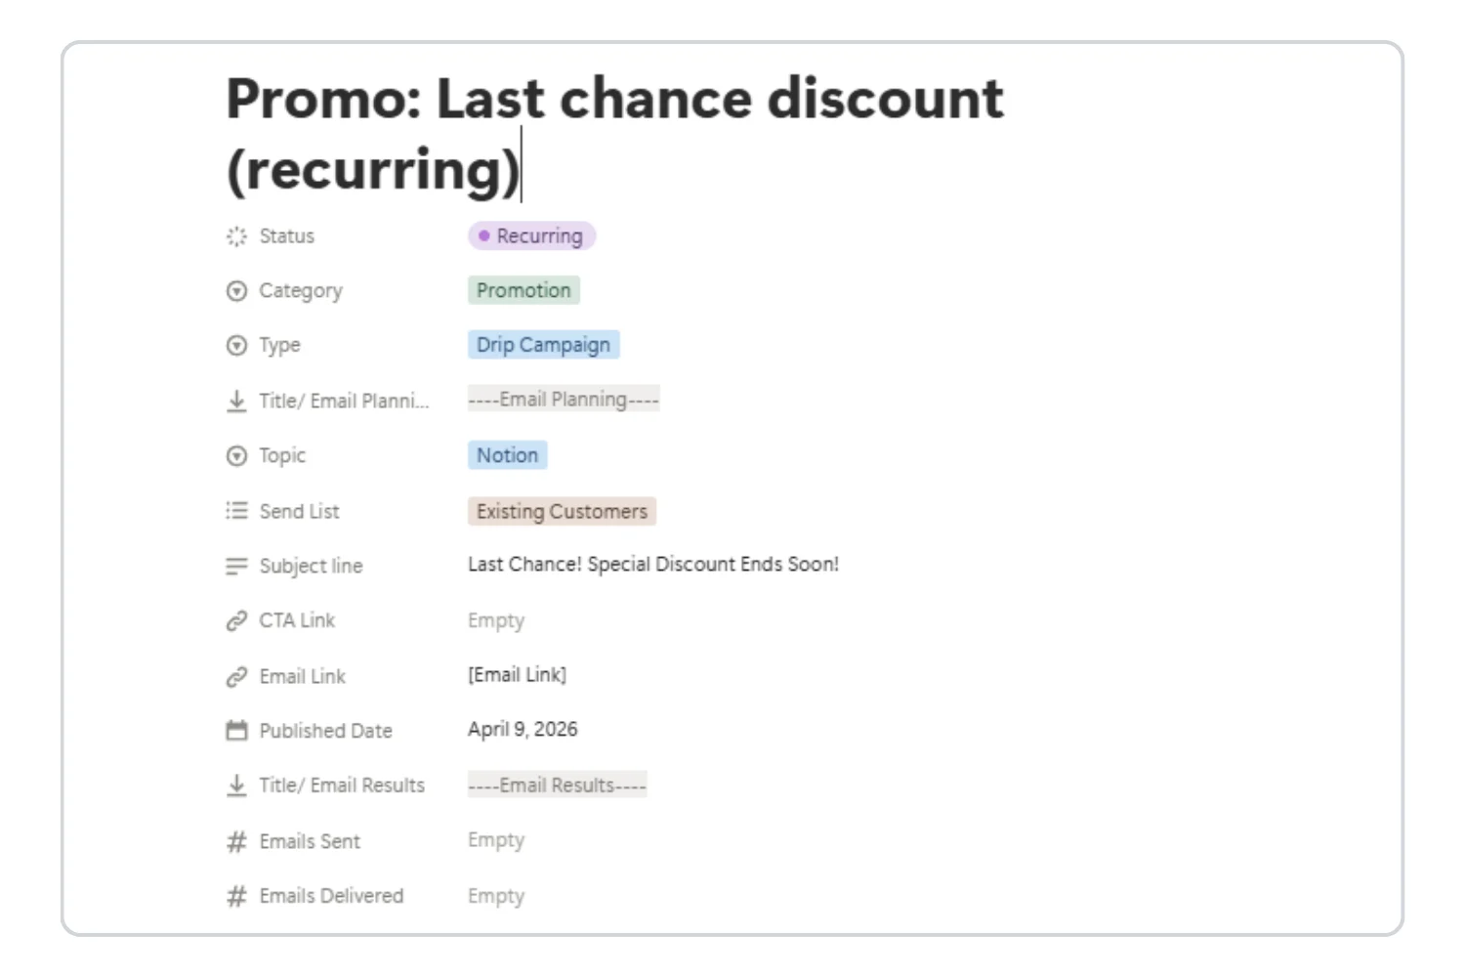Click the link icon next to Email Link
The height and width of the screenshot is (977, 1465).
pyautogui.click(x=234, y=675)
